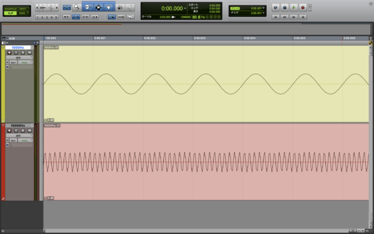374x234 pixels.
Task: Select the Grabber hand tool
Action: (108, 7)
